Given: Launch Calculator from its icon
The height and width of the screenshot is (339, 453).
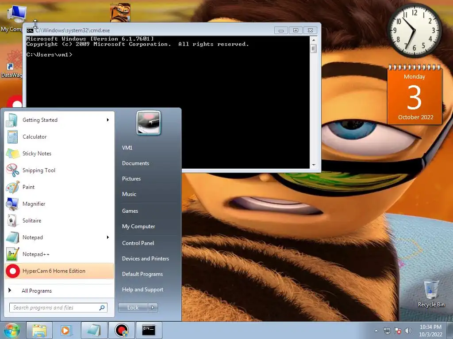Looking at the screenshot, I should [12, 137].
